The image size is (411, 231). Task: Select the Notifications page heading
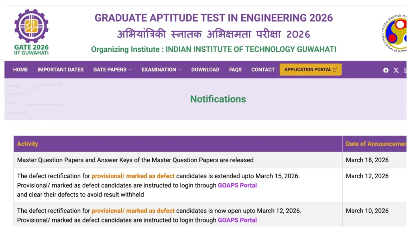click(218, 99)
